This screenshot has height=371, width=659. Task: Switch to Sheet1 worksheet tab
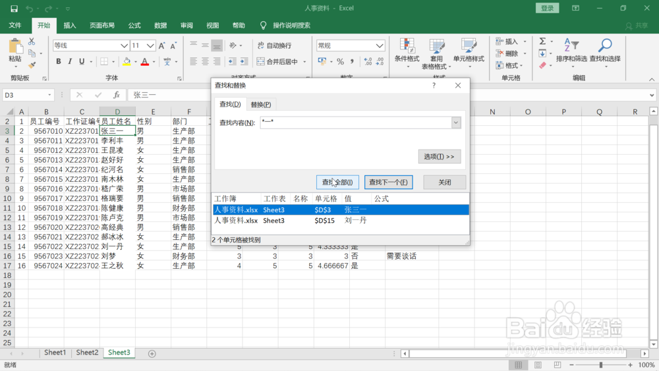coord(55,353)
